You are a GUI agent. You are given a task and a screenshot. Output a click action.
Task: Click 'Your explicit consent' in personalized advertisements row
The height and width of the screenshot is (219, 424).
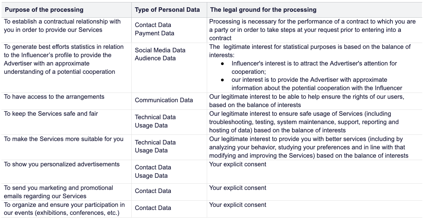238,164
